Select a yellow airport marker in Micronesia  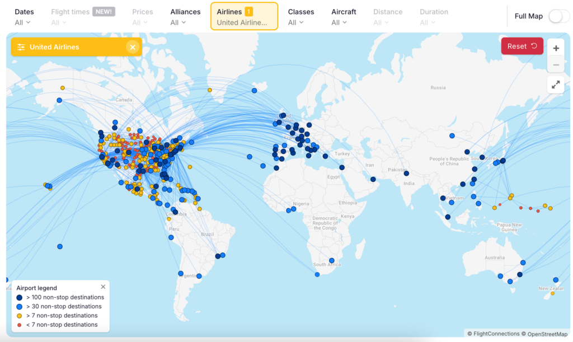click(x=511, y=196)
